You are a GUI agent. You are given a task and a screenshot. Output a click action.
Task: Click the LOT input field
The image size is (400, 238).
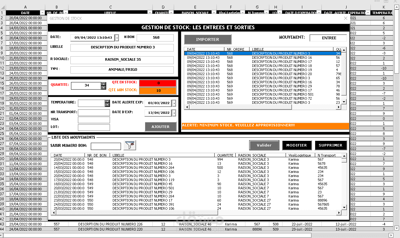(x=94, y=127)
